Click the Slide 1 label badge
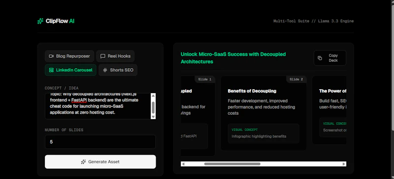The height and width of the screenshot is (179, 394). (x=205, y=79)
